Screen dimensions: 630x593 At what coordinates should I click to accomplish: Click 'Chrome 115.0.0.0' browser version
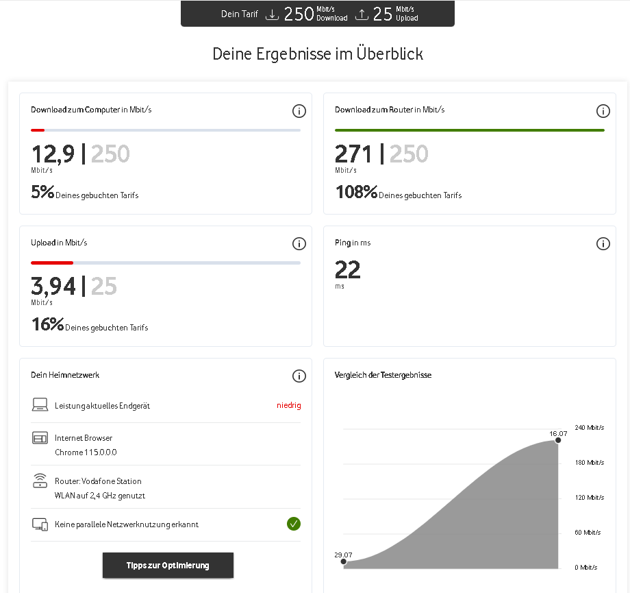86,452
